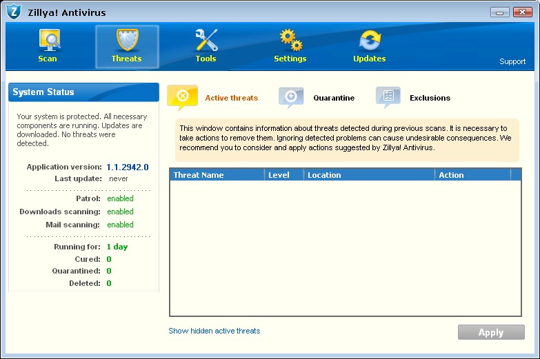The image size is (540, 359).
Task: Click the Quarantined count value
Action: 109,271
